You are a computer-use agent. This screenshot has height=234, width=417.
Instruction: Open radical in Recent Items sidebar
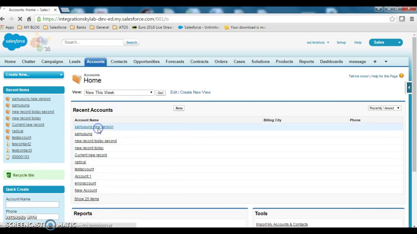point(18,131)
